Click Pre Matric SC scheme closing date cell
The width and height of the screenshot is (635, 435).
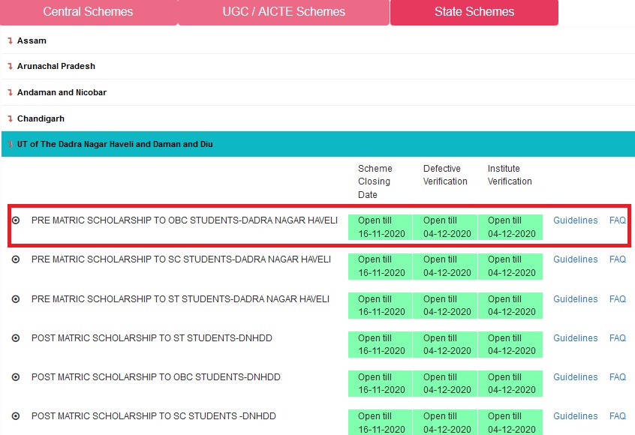point(381,266)
